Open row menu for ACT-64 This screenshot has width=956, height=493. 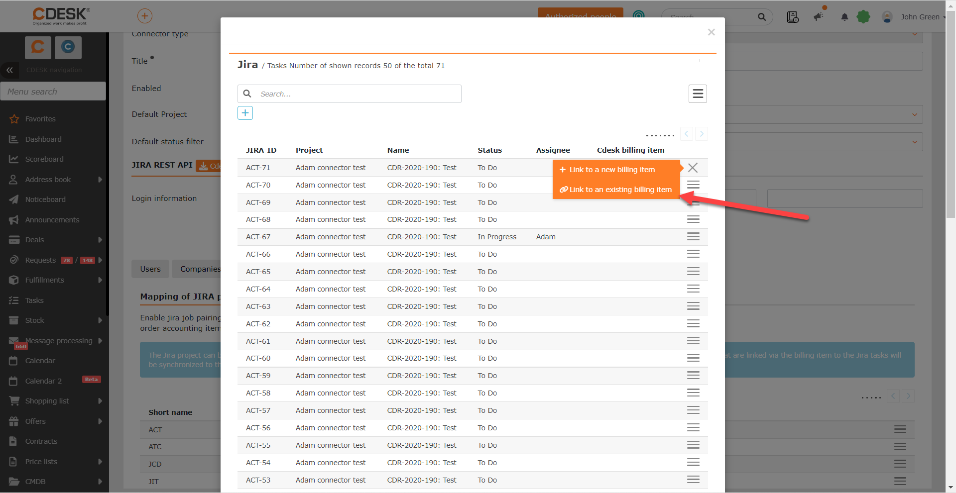693,289
